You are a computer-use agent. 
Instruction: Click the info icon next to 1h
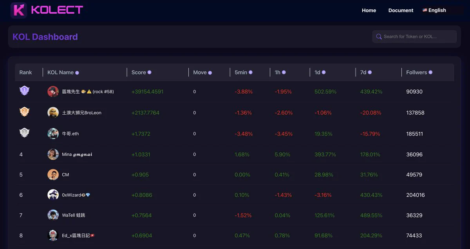[x=284, y=72]
